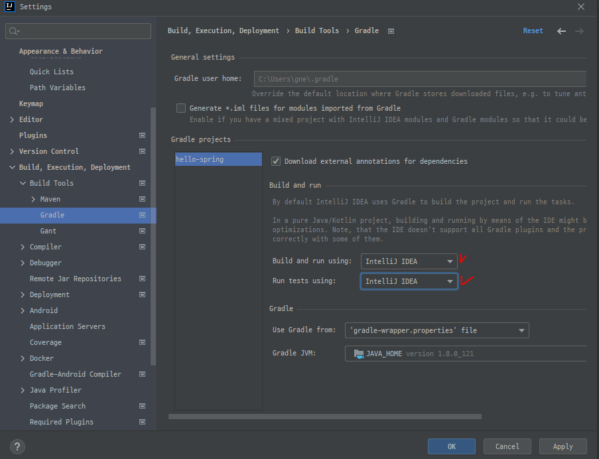Click project-scope icon next to Gant
The height and width of the screenshot is (459, 599).
142,231
